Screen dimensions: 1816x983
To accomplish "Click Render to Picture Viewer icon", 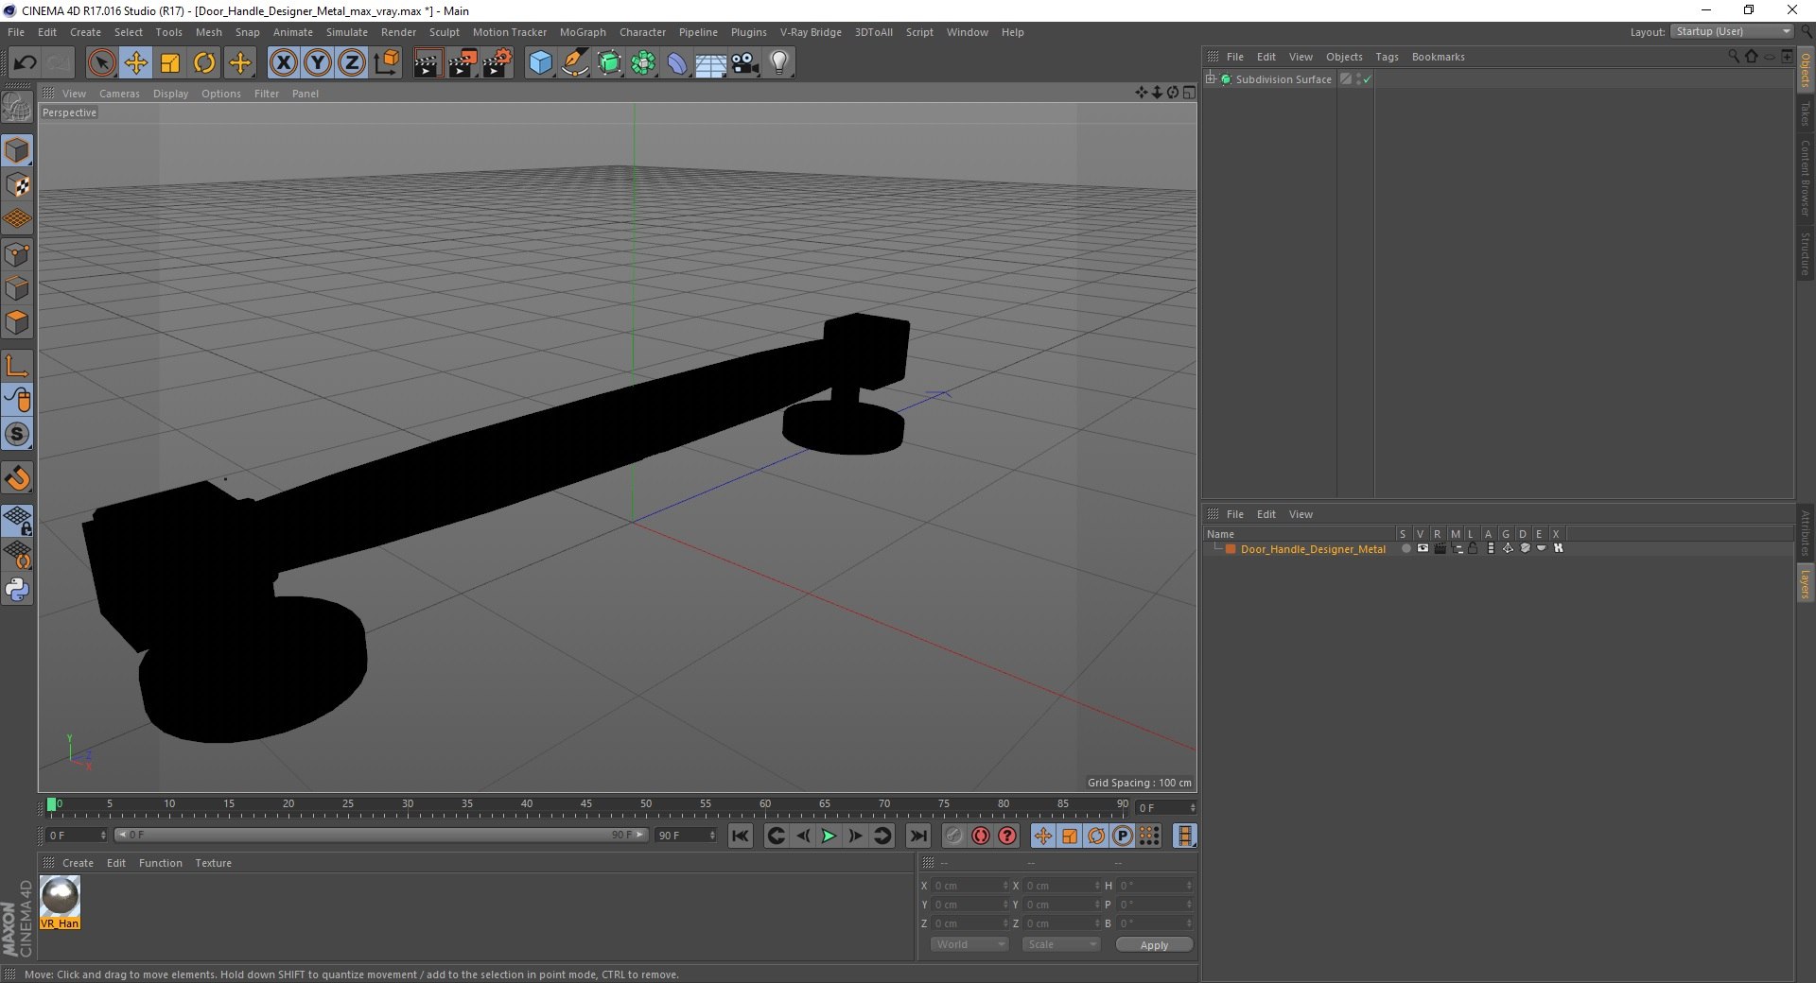I will (463, 63).
